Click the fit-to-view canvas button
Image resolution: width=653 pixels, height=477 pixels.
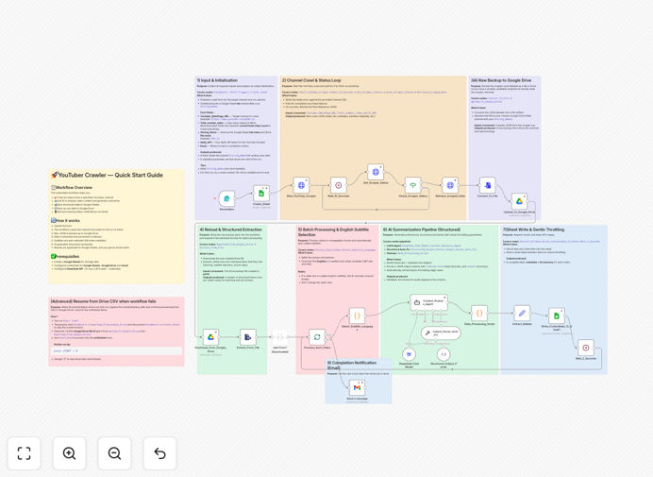25,453
